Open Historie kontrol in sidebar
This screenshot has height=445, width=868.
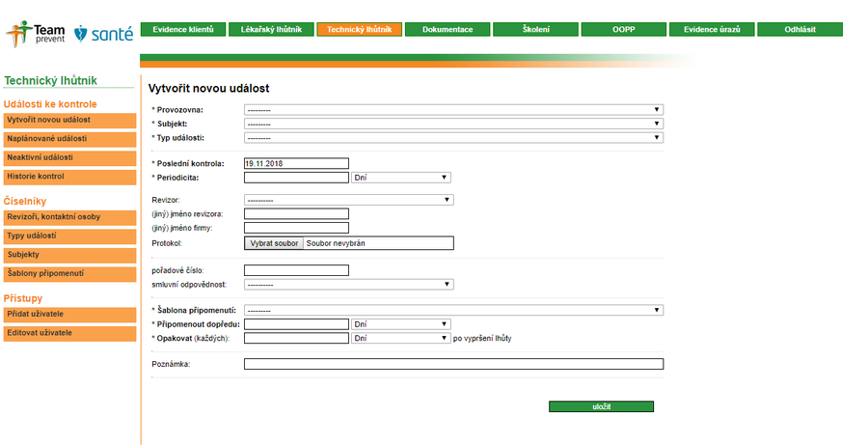(69, 177)
